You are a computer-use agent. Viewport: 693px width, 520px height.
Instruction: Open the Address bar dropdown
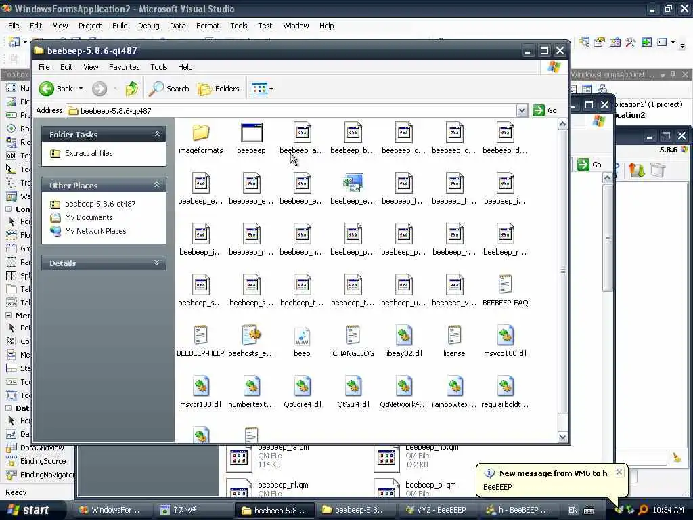coord(522,110)
